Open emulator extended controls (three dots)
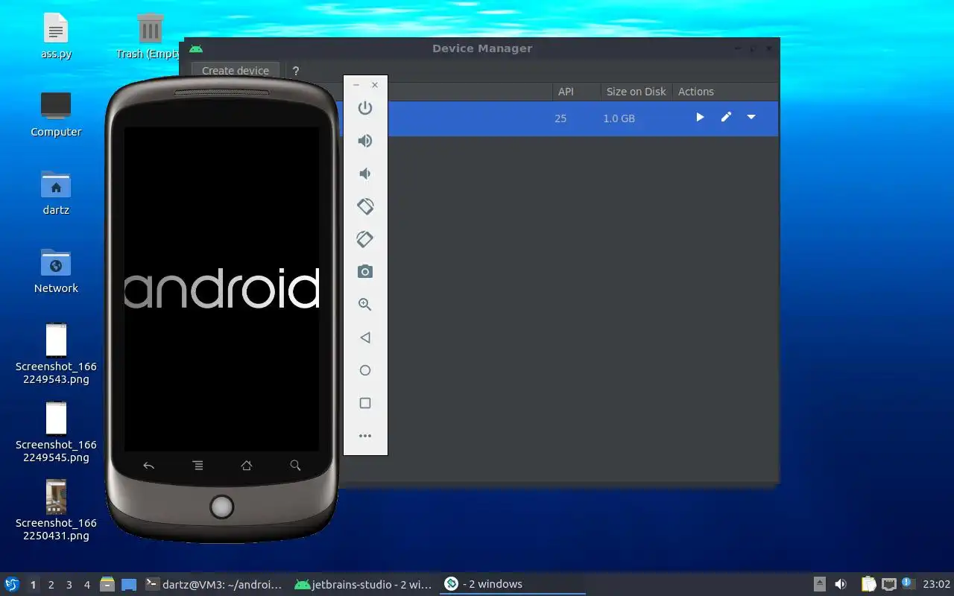Viewport: 954px width, 596px height. coord(365,436)
